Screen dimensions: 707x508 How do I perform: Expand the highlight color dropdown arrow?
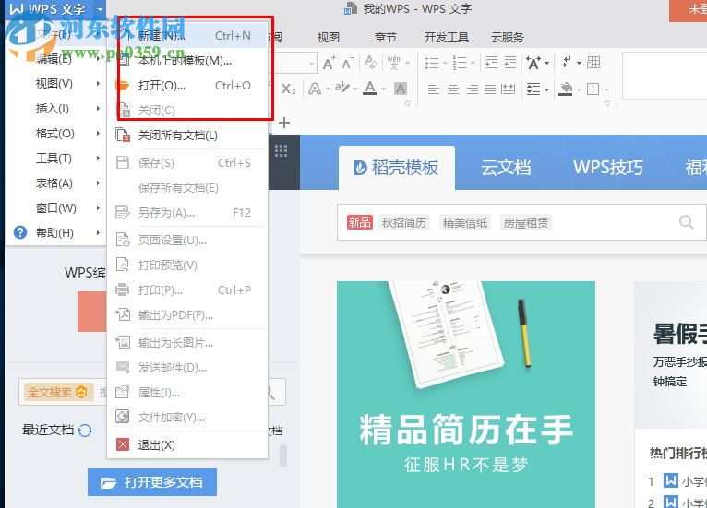355,89
